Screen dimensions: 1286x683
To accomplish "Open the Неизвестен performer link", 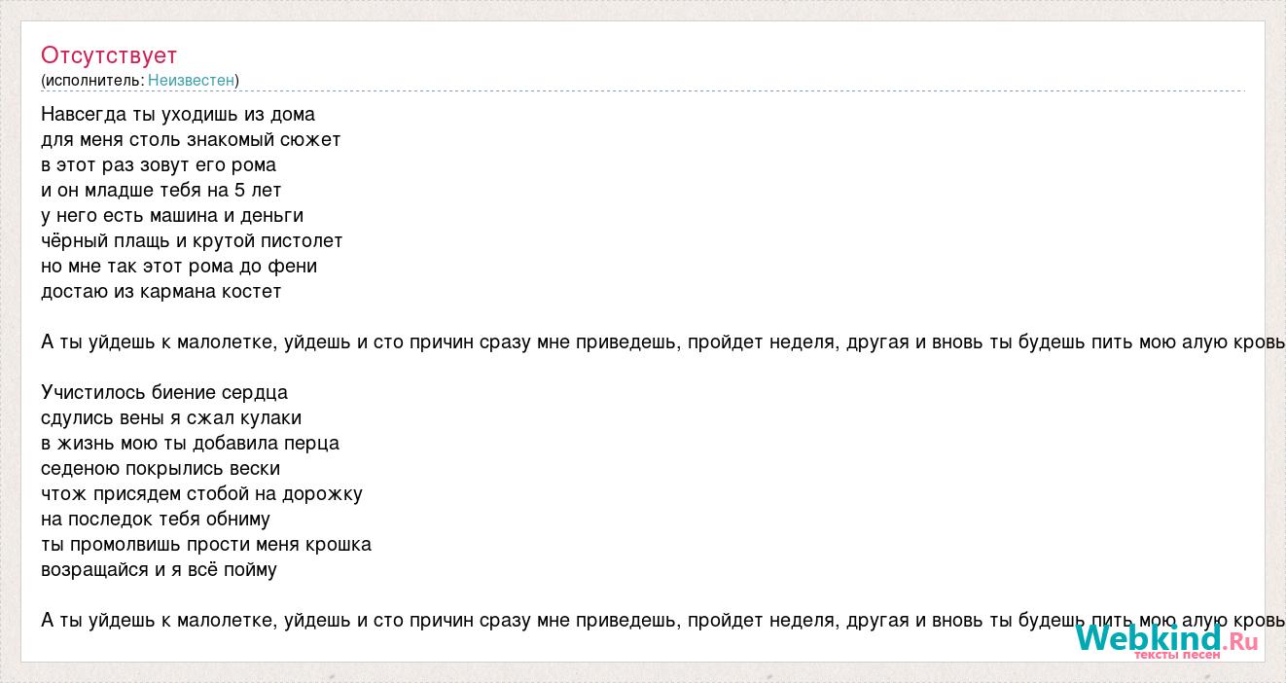I will (191, 80).
